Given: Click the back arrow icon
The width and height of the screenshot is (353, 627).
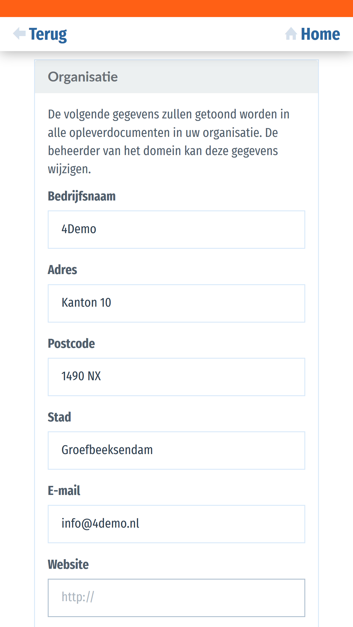Looking at the screenshot, I should coord(19,34).
